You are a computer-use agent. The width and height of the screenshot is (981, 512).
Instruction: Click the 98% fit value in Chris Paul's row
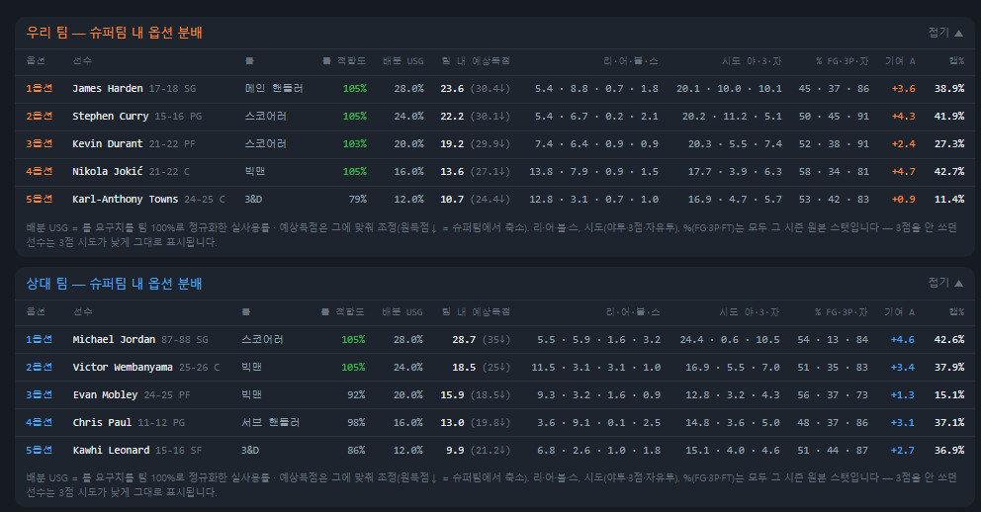pyautogui.click(x=357, y=423)
